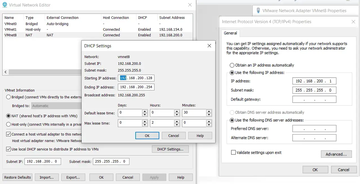The height and width of the screenshot is (184, 361).
Task: Select NAT shared host's IP option
Action: 8,116
